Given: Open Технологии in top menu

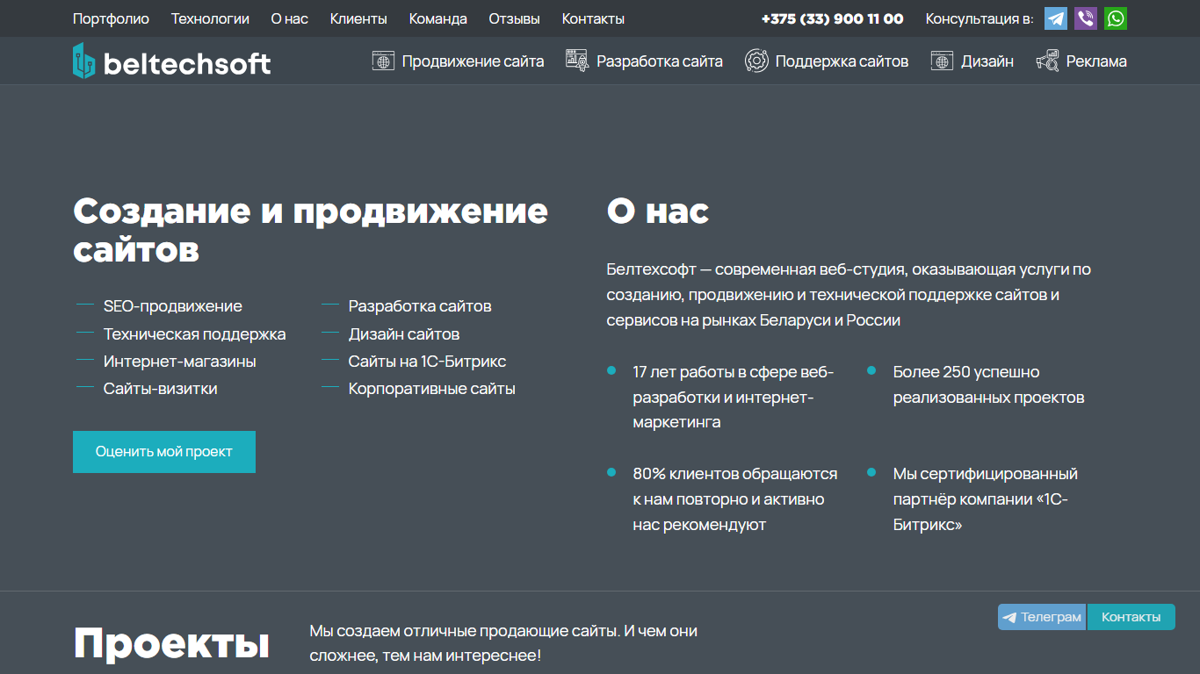Looking at the screenshot, I should click(210, 18).
